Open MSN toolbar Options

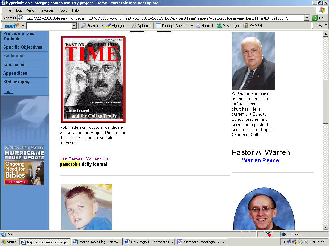141,26
